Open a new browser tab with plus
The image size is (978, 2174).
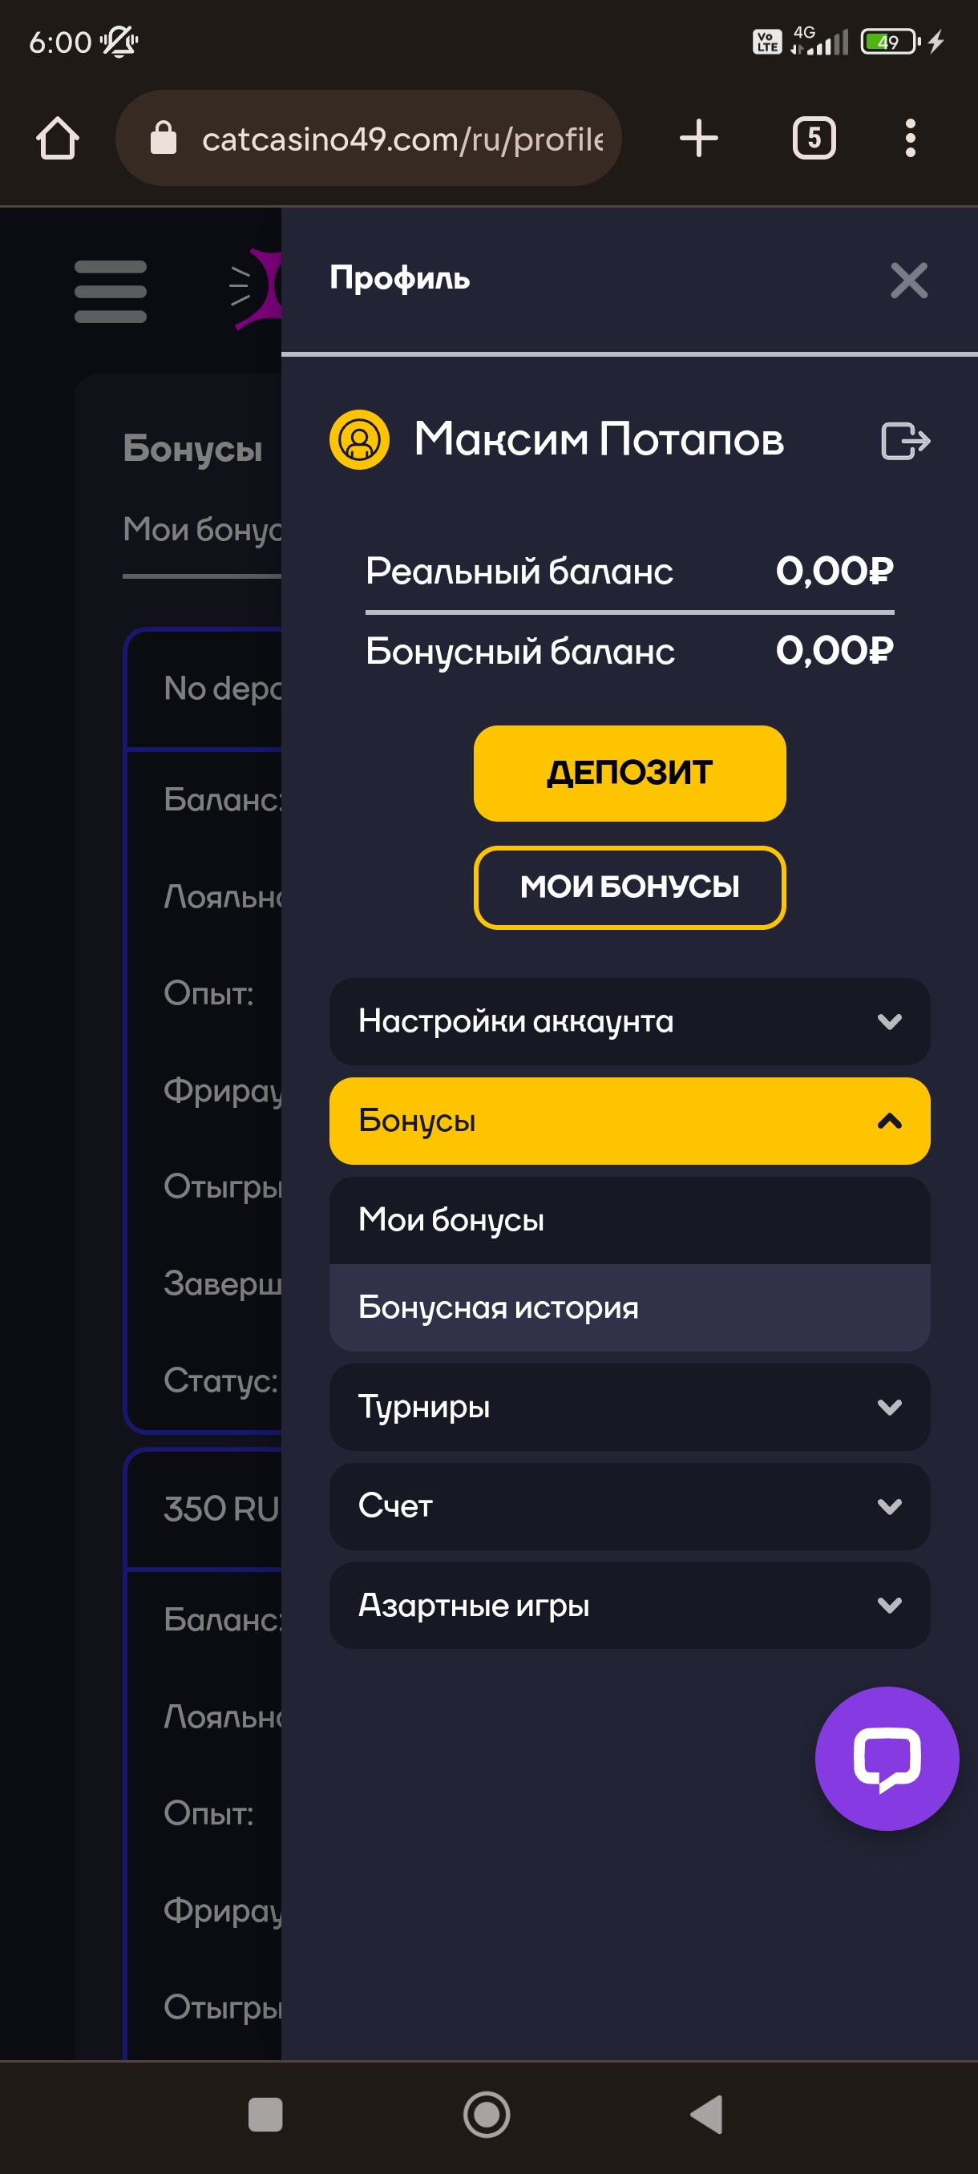699,139
